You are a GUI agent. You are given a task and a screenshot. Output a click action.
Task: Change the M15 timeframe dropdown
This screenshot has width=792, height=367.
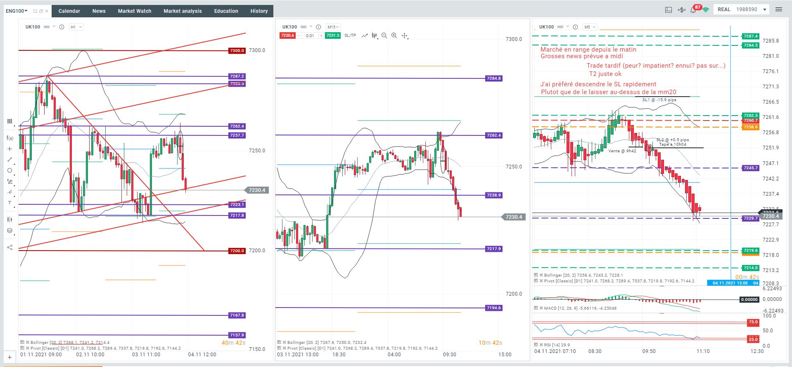pyautogui.click(x=333, y=27)
